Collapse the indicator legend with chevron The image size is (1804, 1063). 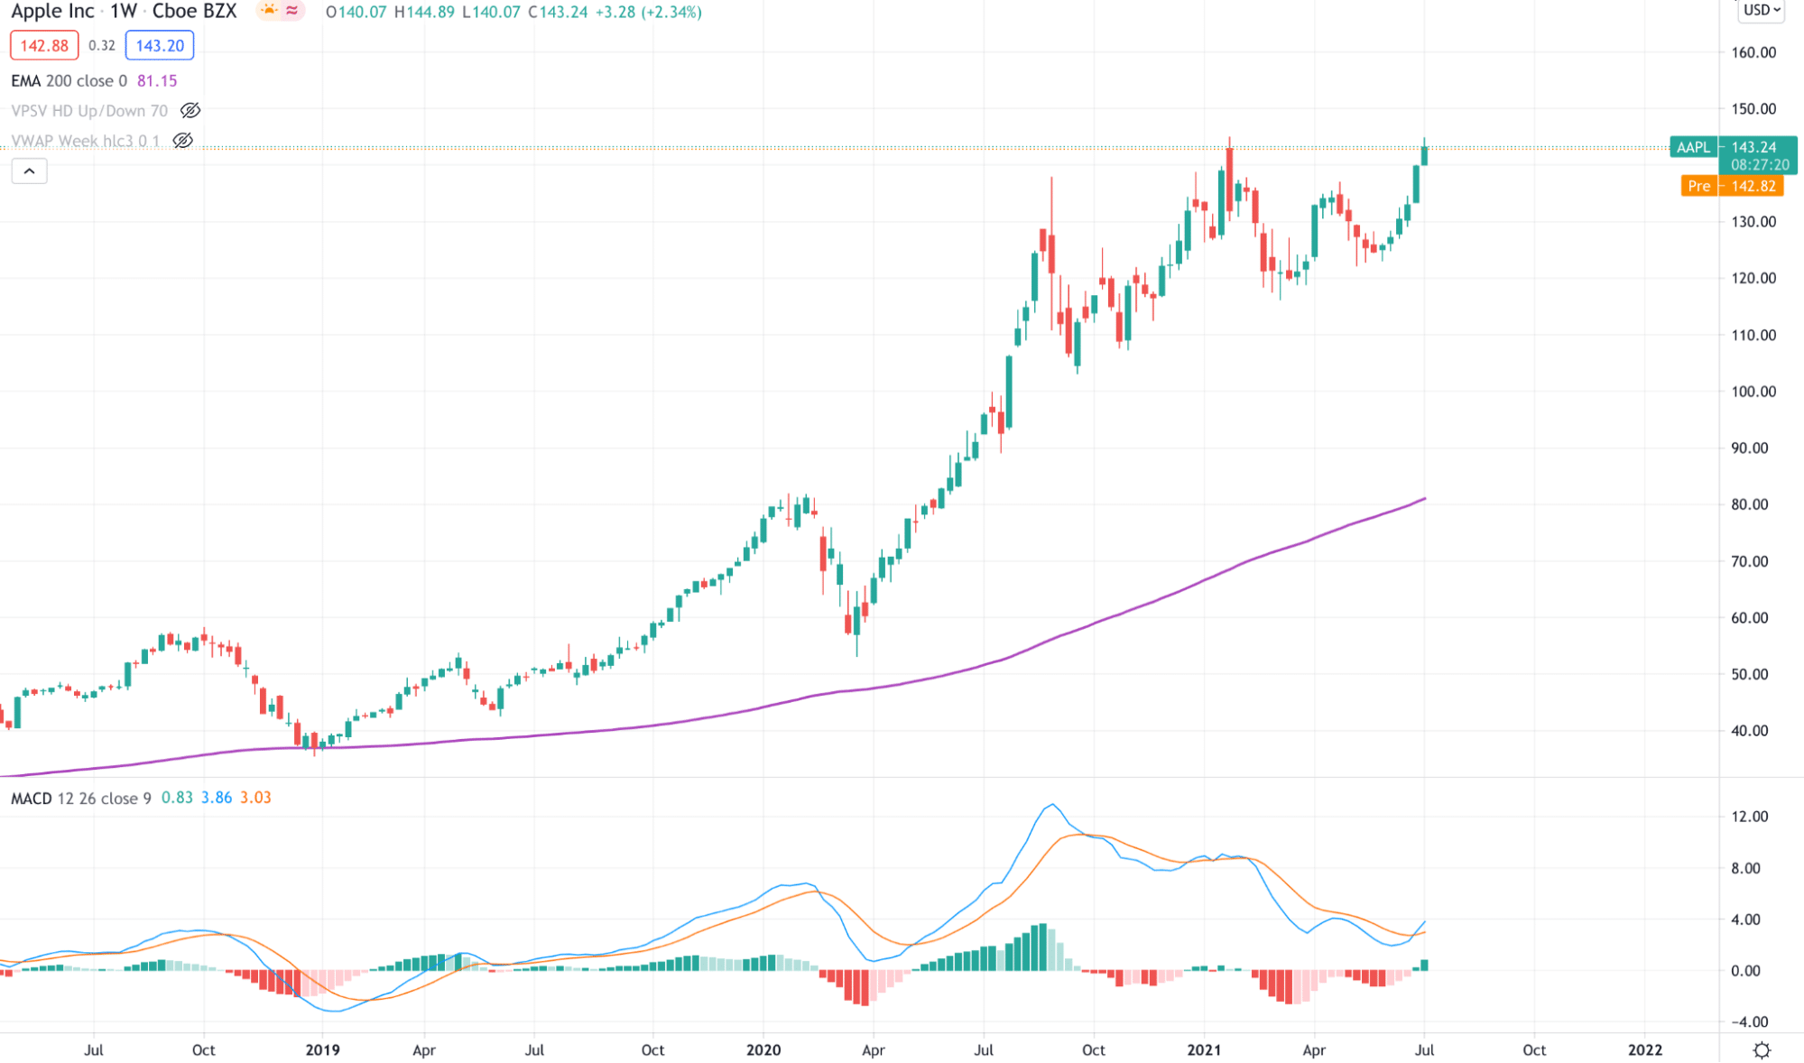[x=29, y=171]
